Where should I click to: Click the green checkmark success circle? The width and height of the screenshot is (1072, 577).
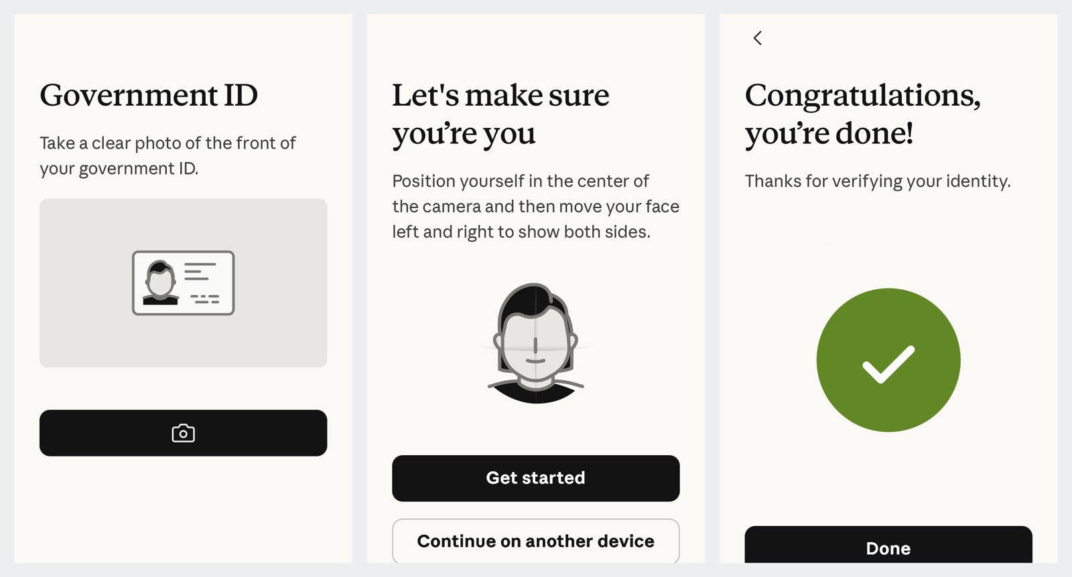coord(888,360)
